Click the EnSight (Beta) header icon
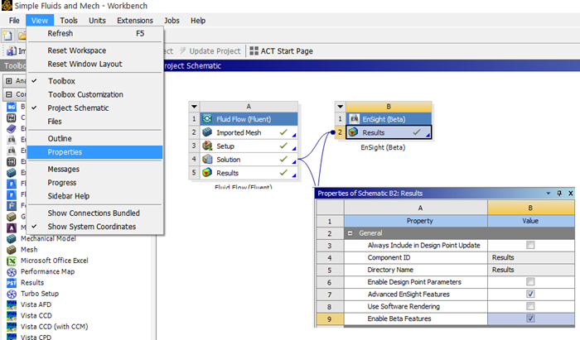 (354, 119)
